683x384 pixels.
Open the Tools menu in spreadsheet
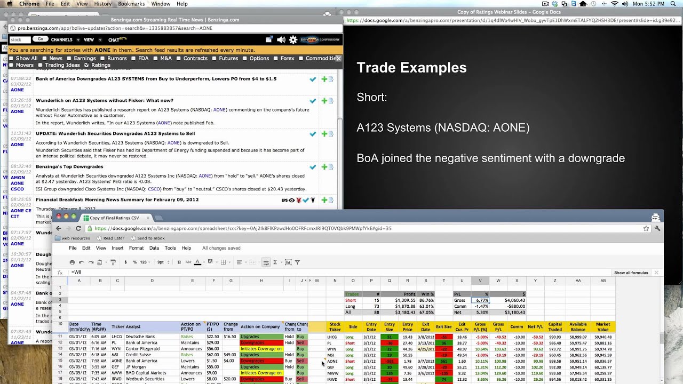[x=170, y=248]
